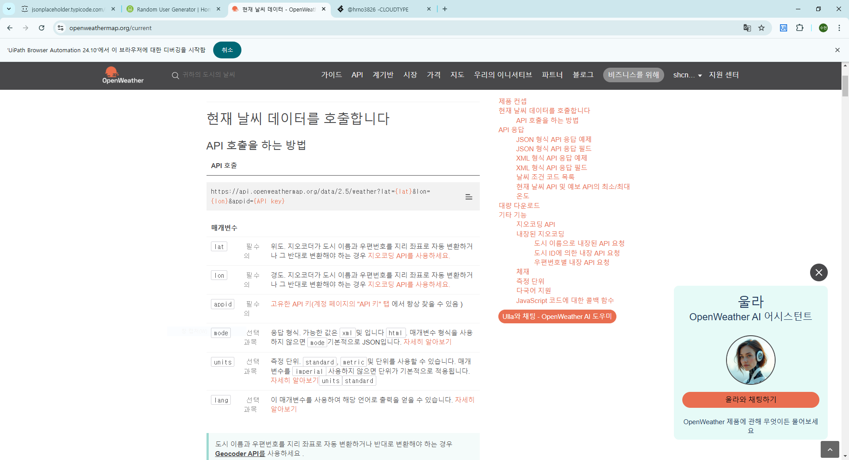849x460 pixels.
Task: Open the 지도 menu item
Action: pos(457,75)
